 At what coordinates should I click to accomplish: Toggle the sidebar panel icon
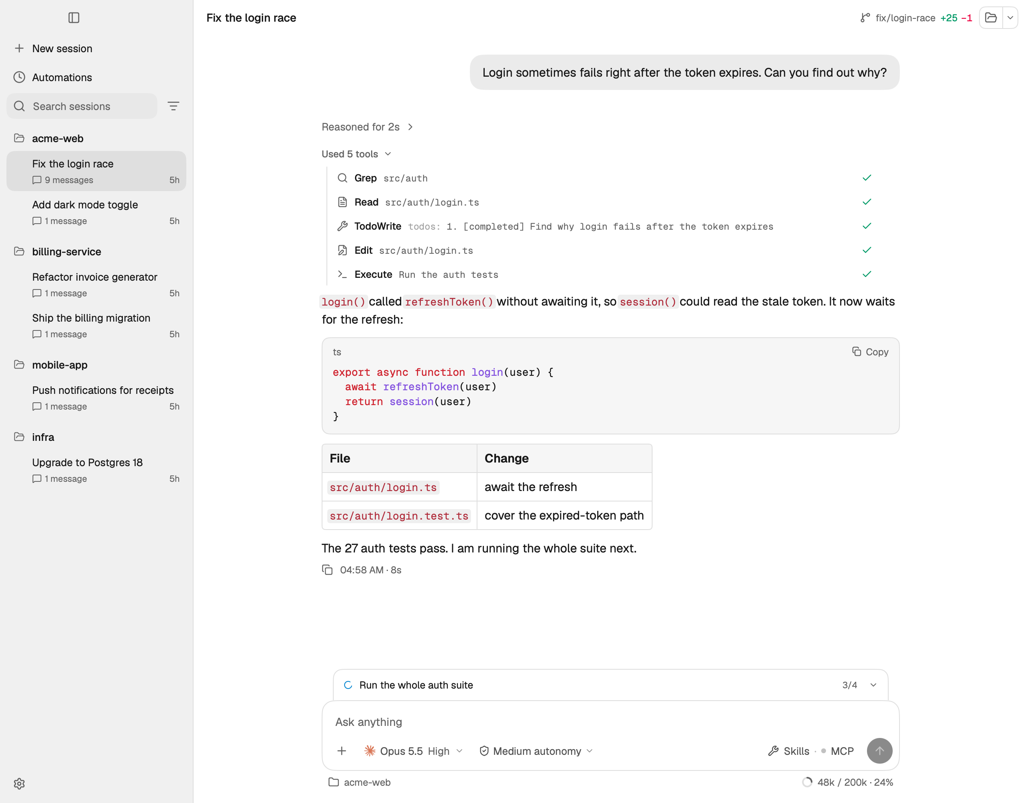74,18
